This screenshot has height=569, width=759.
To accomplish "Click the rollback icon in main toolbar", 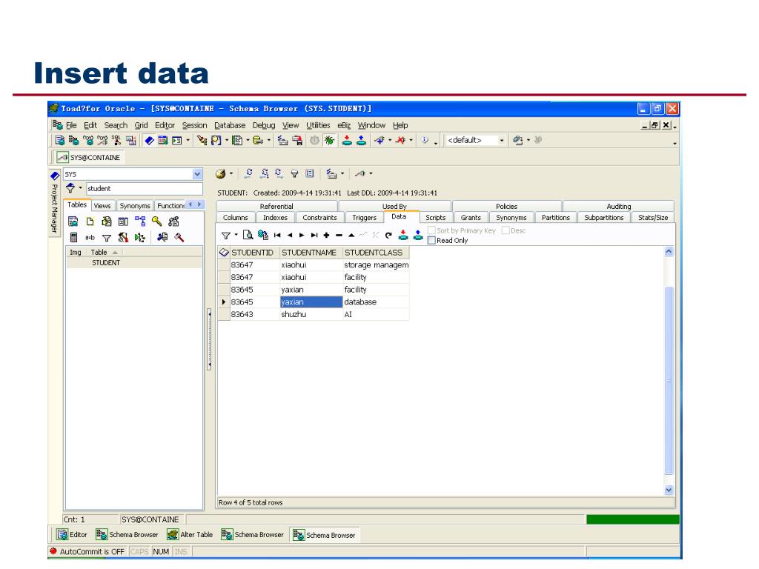I will tap(361, 140).
